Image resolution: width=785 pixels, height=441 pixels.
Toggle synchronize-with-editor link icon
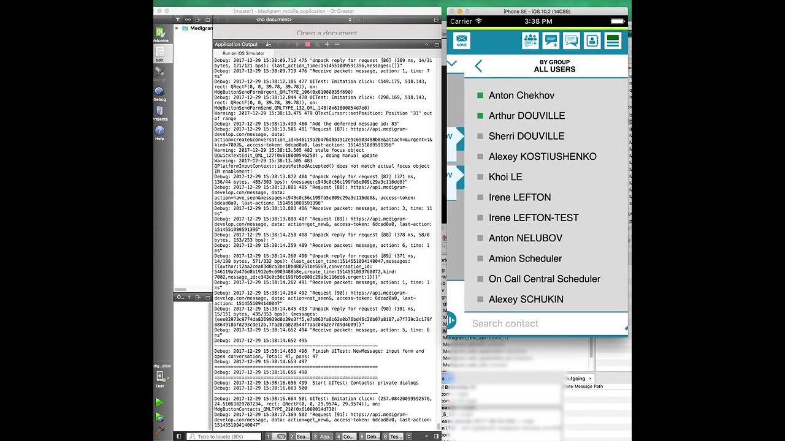point(188,20)
